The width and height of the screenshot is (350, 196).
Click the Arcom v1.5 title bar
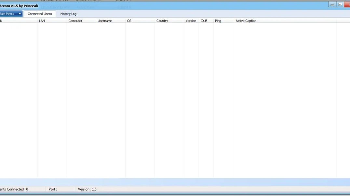tap(163, 6)
